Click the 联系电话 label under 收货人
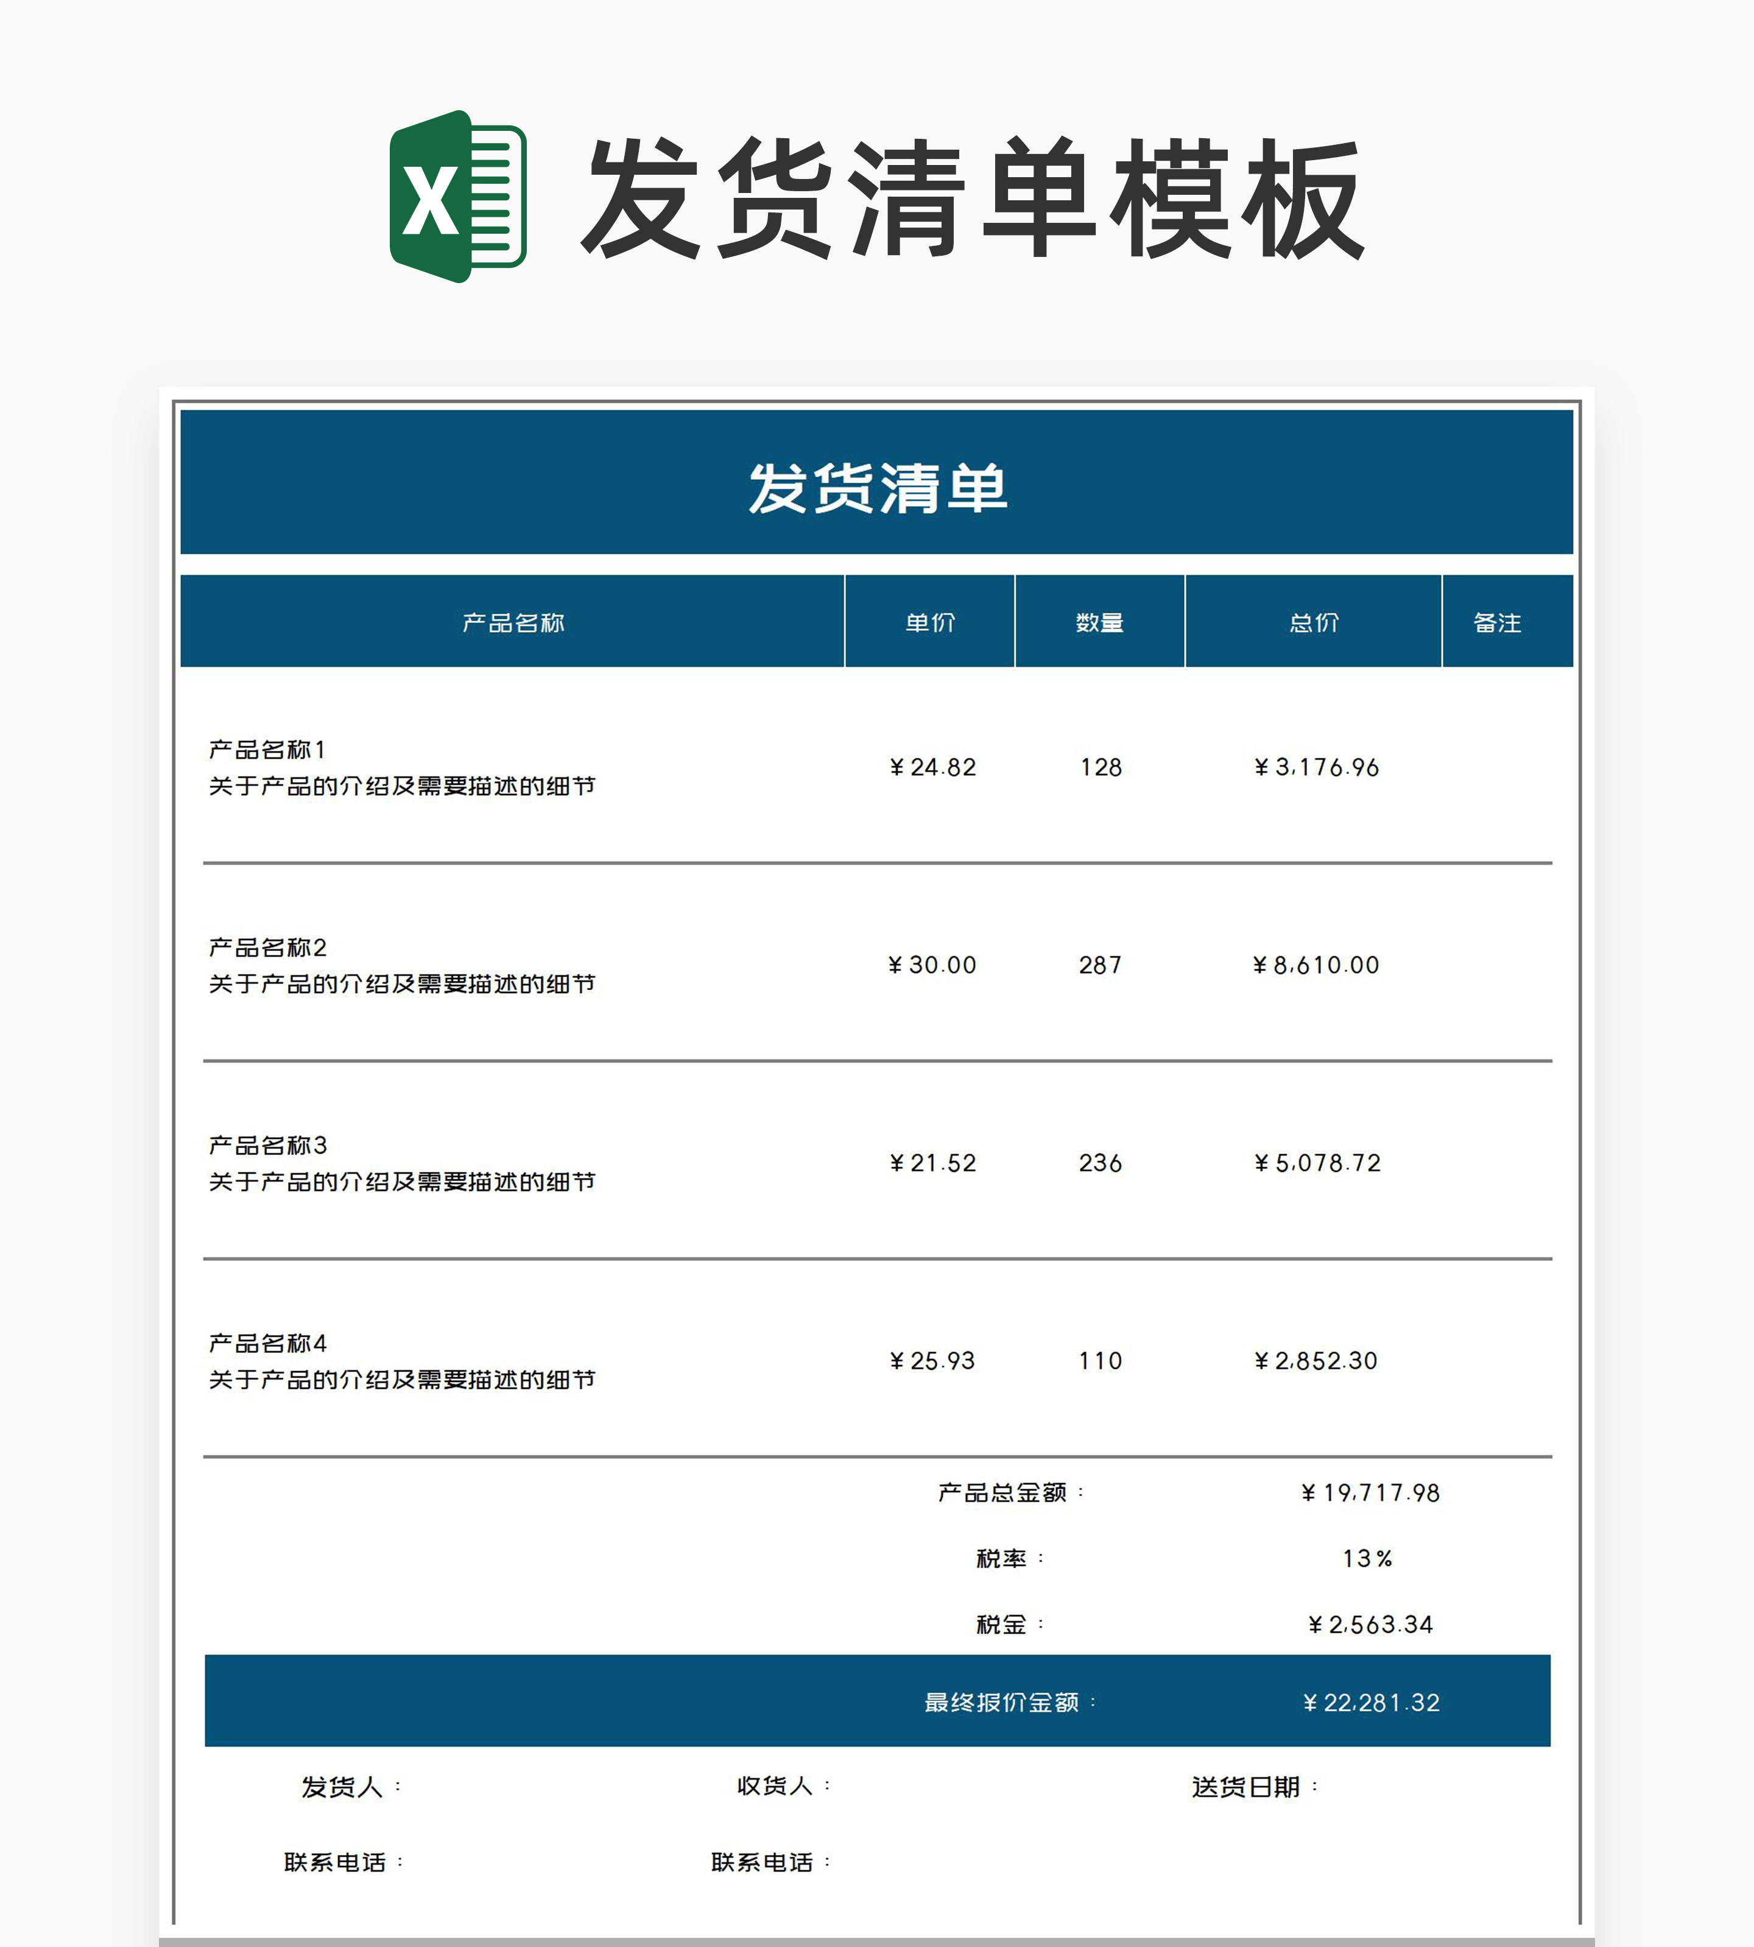The image size is (1754, 1947). point(763,1862)
